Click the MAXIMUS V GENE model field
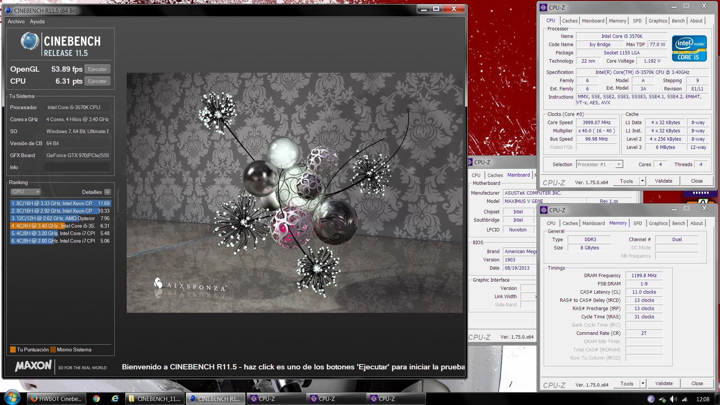Image resolution: width=720 pixels, height=405 pixels. (544, 201)
